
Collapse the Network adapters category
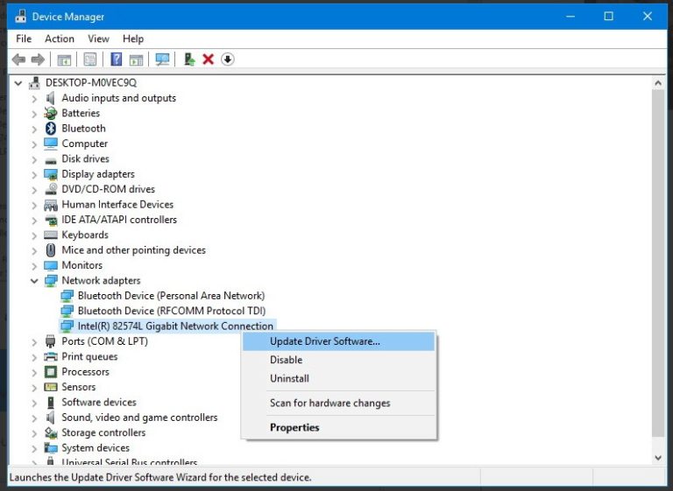[x=34, y=281]
